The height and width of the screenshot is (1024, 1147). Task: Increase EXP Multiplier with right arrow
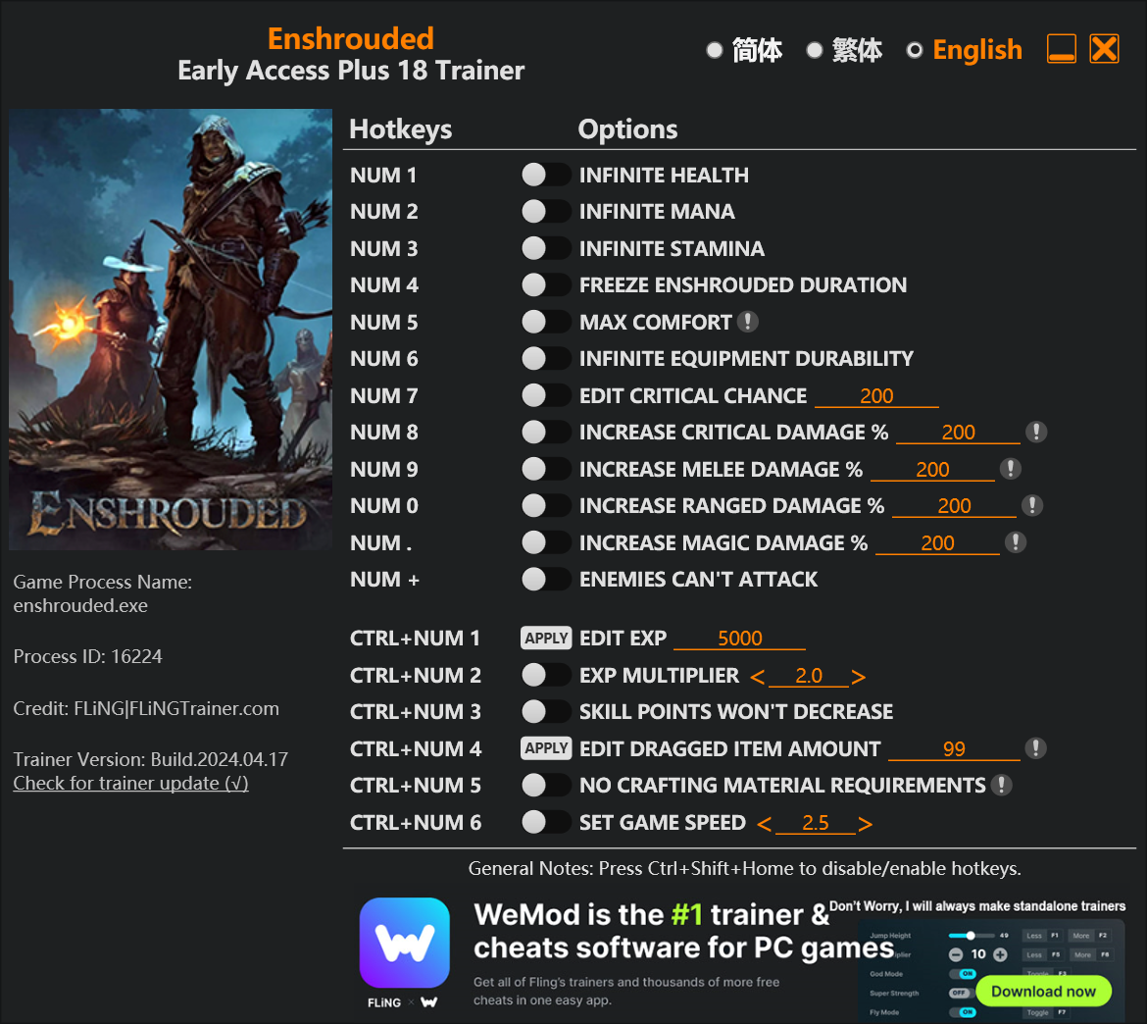click(x=859, y=677)
